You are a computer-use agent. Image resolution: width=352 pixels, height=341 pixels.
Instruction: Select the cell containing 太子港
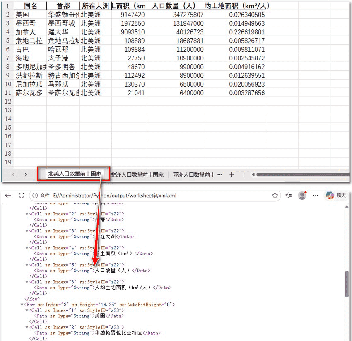click(x=63, y=58)
